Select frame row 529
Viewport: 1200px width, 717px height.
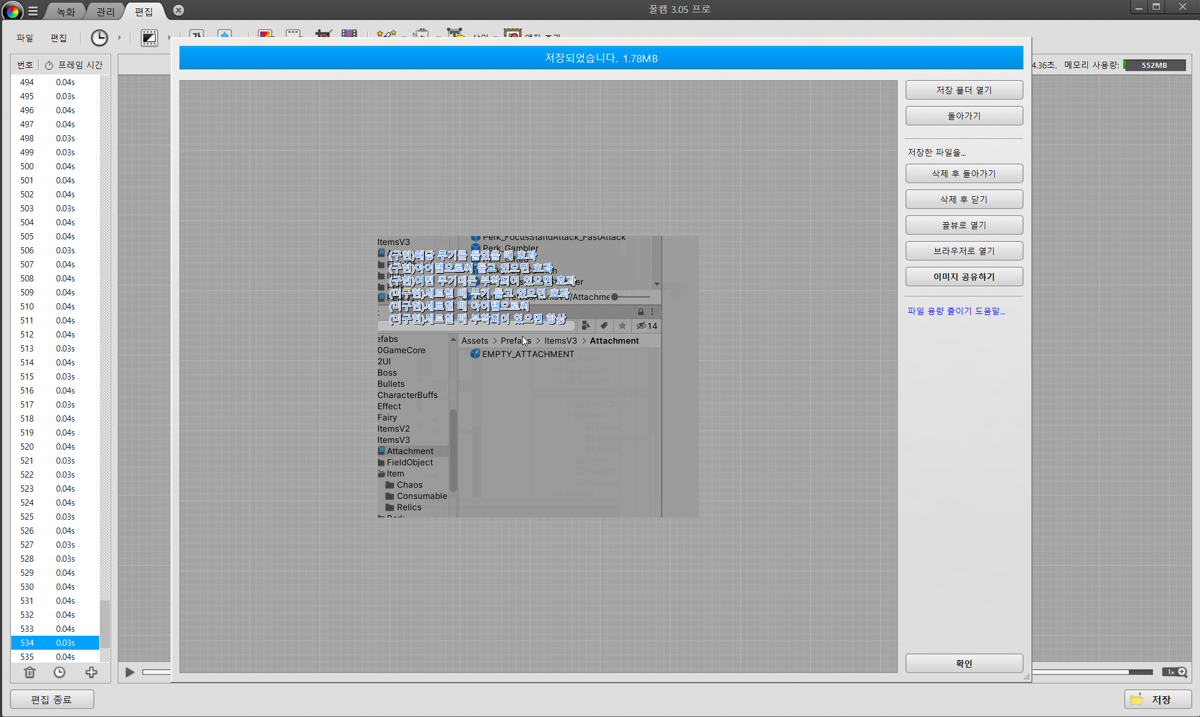[55, 573]
